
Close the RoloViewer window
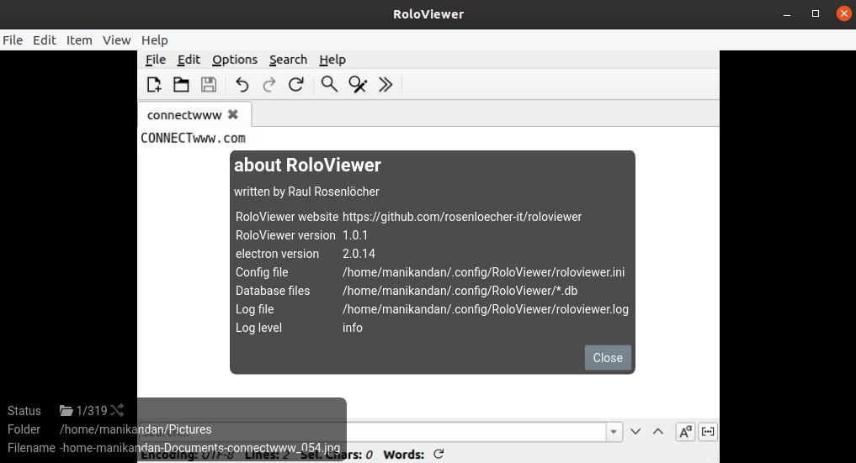tap(844, 14)
